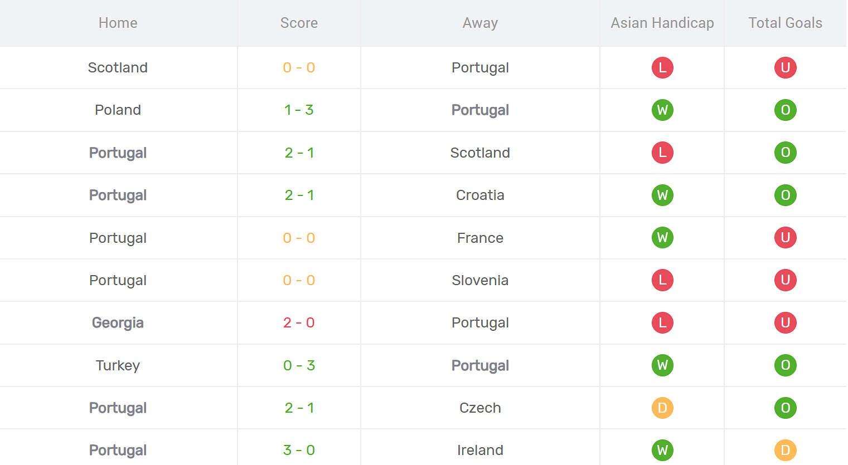Open the 1 - 3 score for Poland match
The width and height of the screenshot is (848, 465).
point(299,110)
